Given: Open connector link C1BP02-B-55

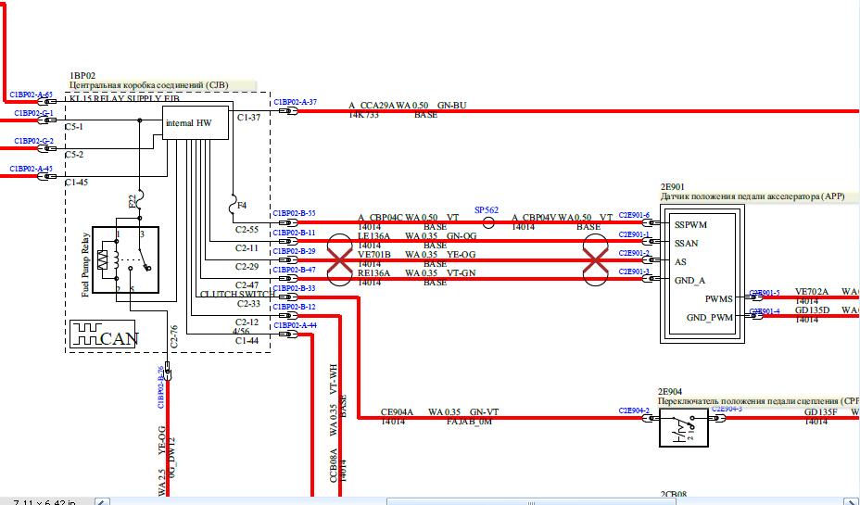Looking at the screenshot, I should pos(295,213).
